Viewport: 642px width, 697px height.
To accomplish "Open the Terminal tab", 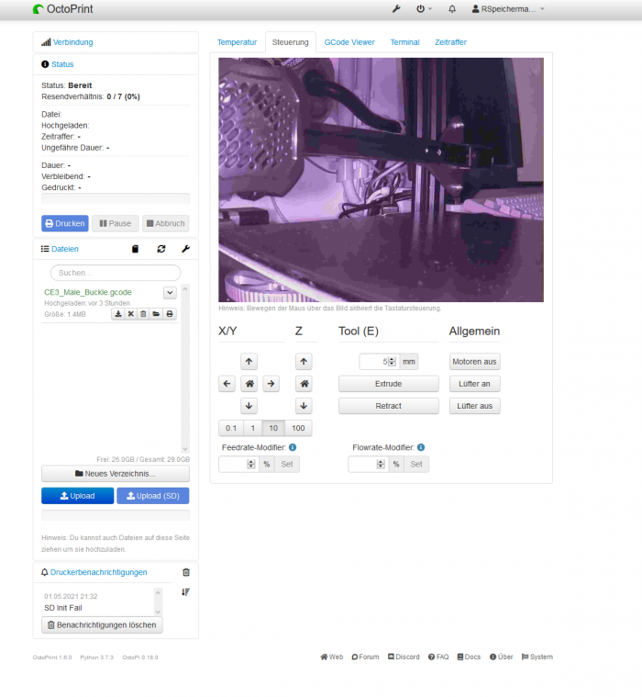I will coord(404,42).
